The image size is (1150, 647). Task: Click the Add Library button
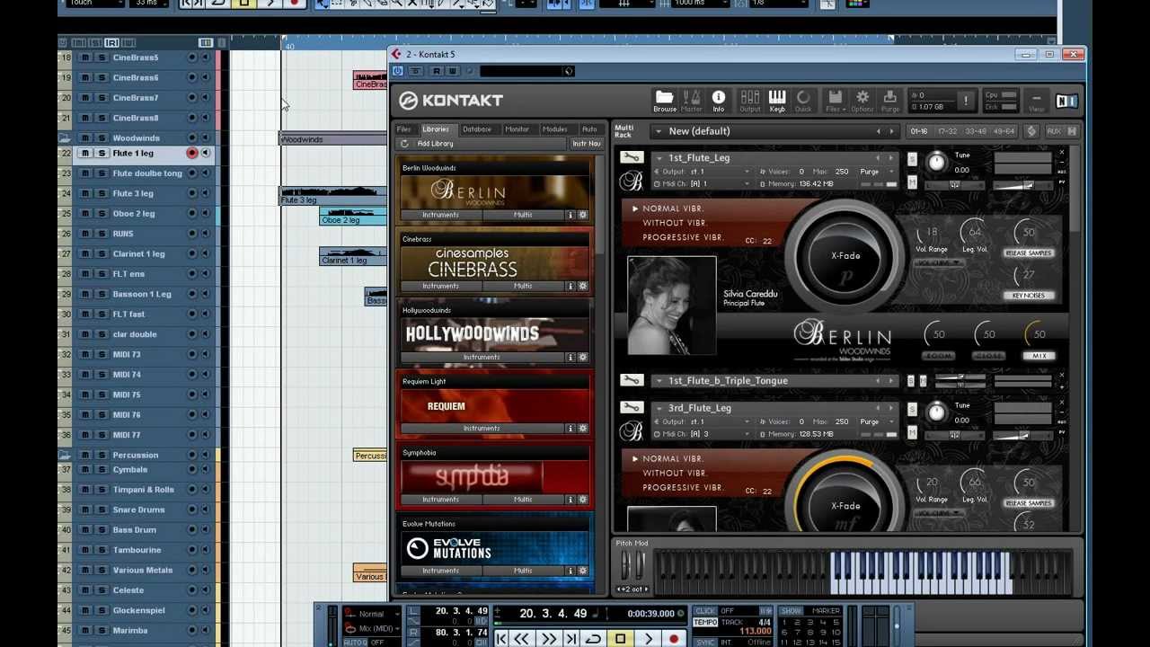coord(435,144)
